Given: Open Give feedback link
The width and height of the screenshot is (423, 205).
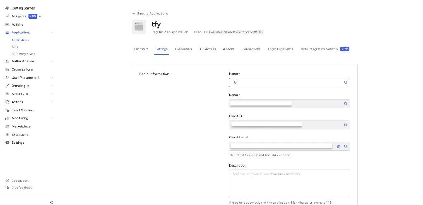Looking at the screenshot, I should (22, 188).
